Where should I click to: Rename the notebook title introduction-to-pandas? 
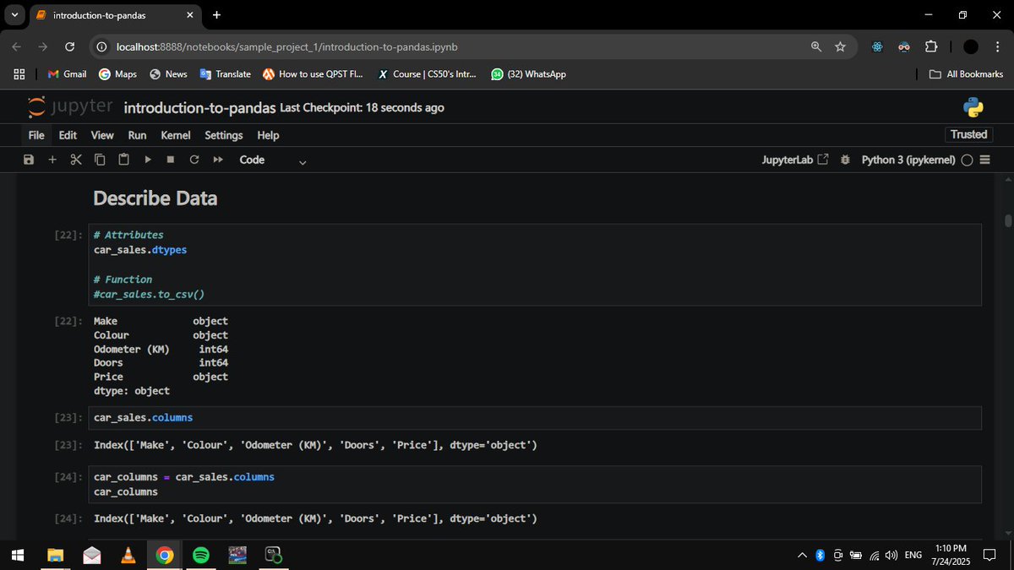click(x=199, y=107)
